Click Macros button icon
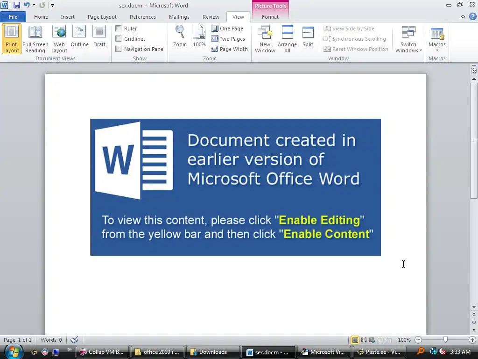This screenshot has height=359, width=478. tap(437, 34)
